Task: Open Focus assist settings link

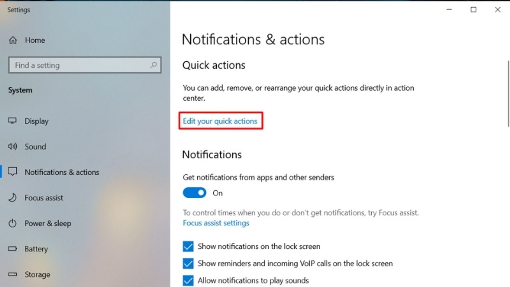Action: (215, 223)
